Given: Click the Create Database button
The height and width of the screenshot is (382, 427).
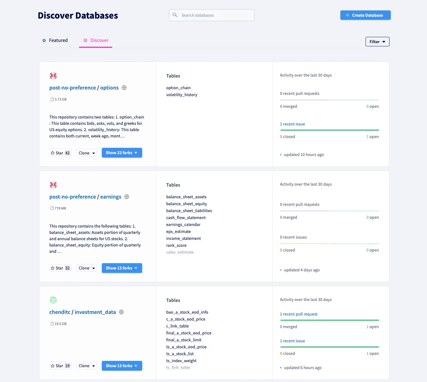Looking at the screenshot, I should [x=365, y=15].
